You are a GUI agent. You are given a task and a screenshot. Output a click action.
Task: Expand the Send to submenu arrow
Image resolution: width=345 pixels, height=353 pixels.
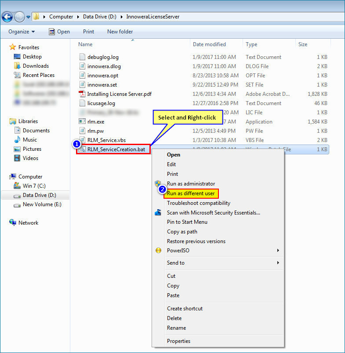pyautogui.click(x=278, y=263)
